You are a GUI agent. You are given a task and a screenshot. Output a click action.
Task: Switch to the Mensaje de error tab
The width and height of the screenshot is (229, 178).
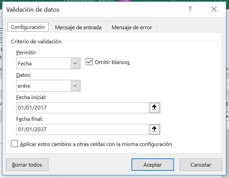(x=132, y=28)
